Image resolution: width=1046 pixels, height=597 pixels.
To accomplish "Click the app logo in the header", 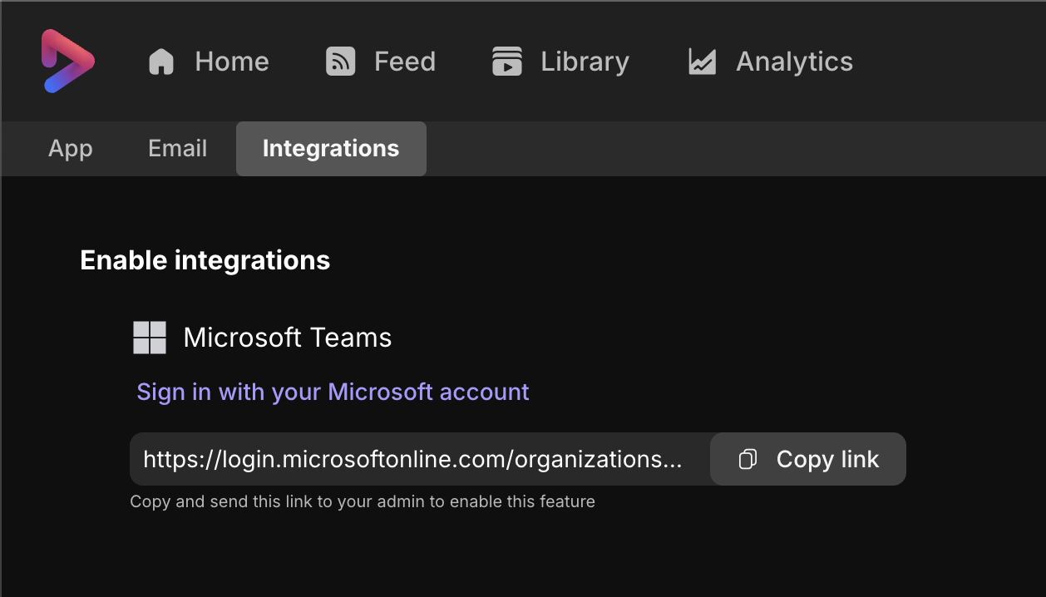I will click(68, 61).
